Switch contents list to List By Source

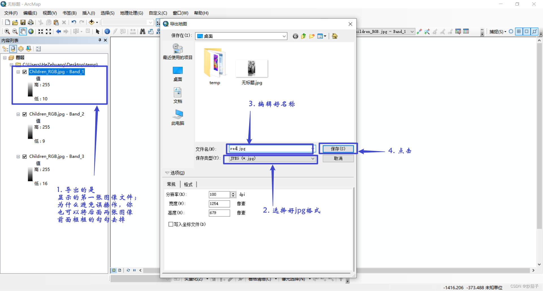point(13,49)
